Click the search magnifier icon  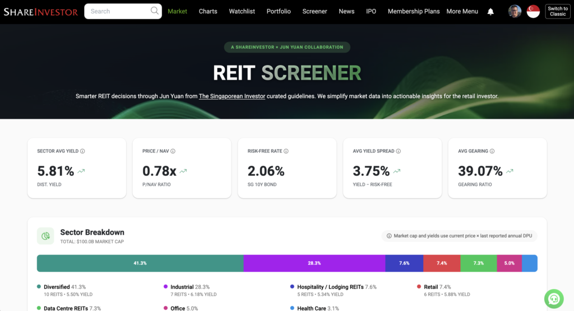[155, 11]
